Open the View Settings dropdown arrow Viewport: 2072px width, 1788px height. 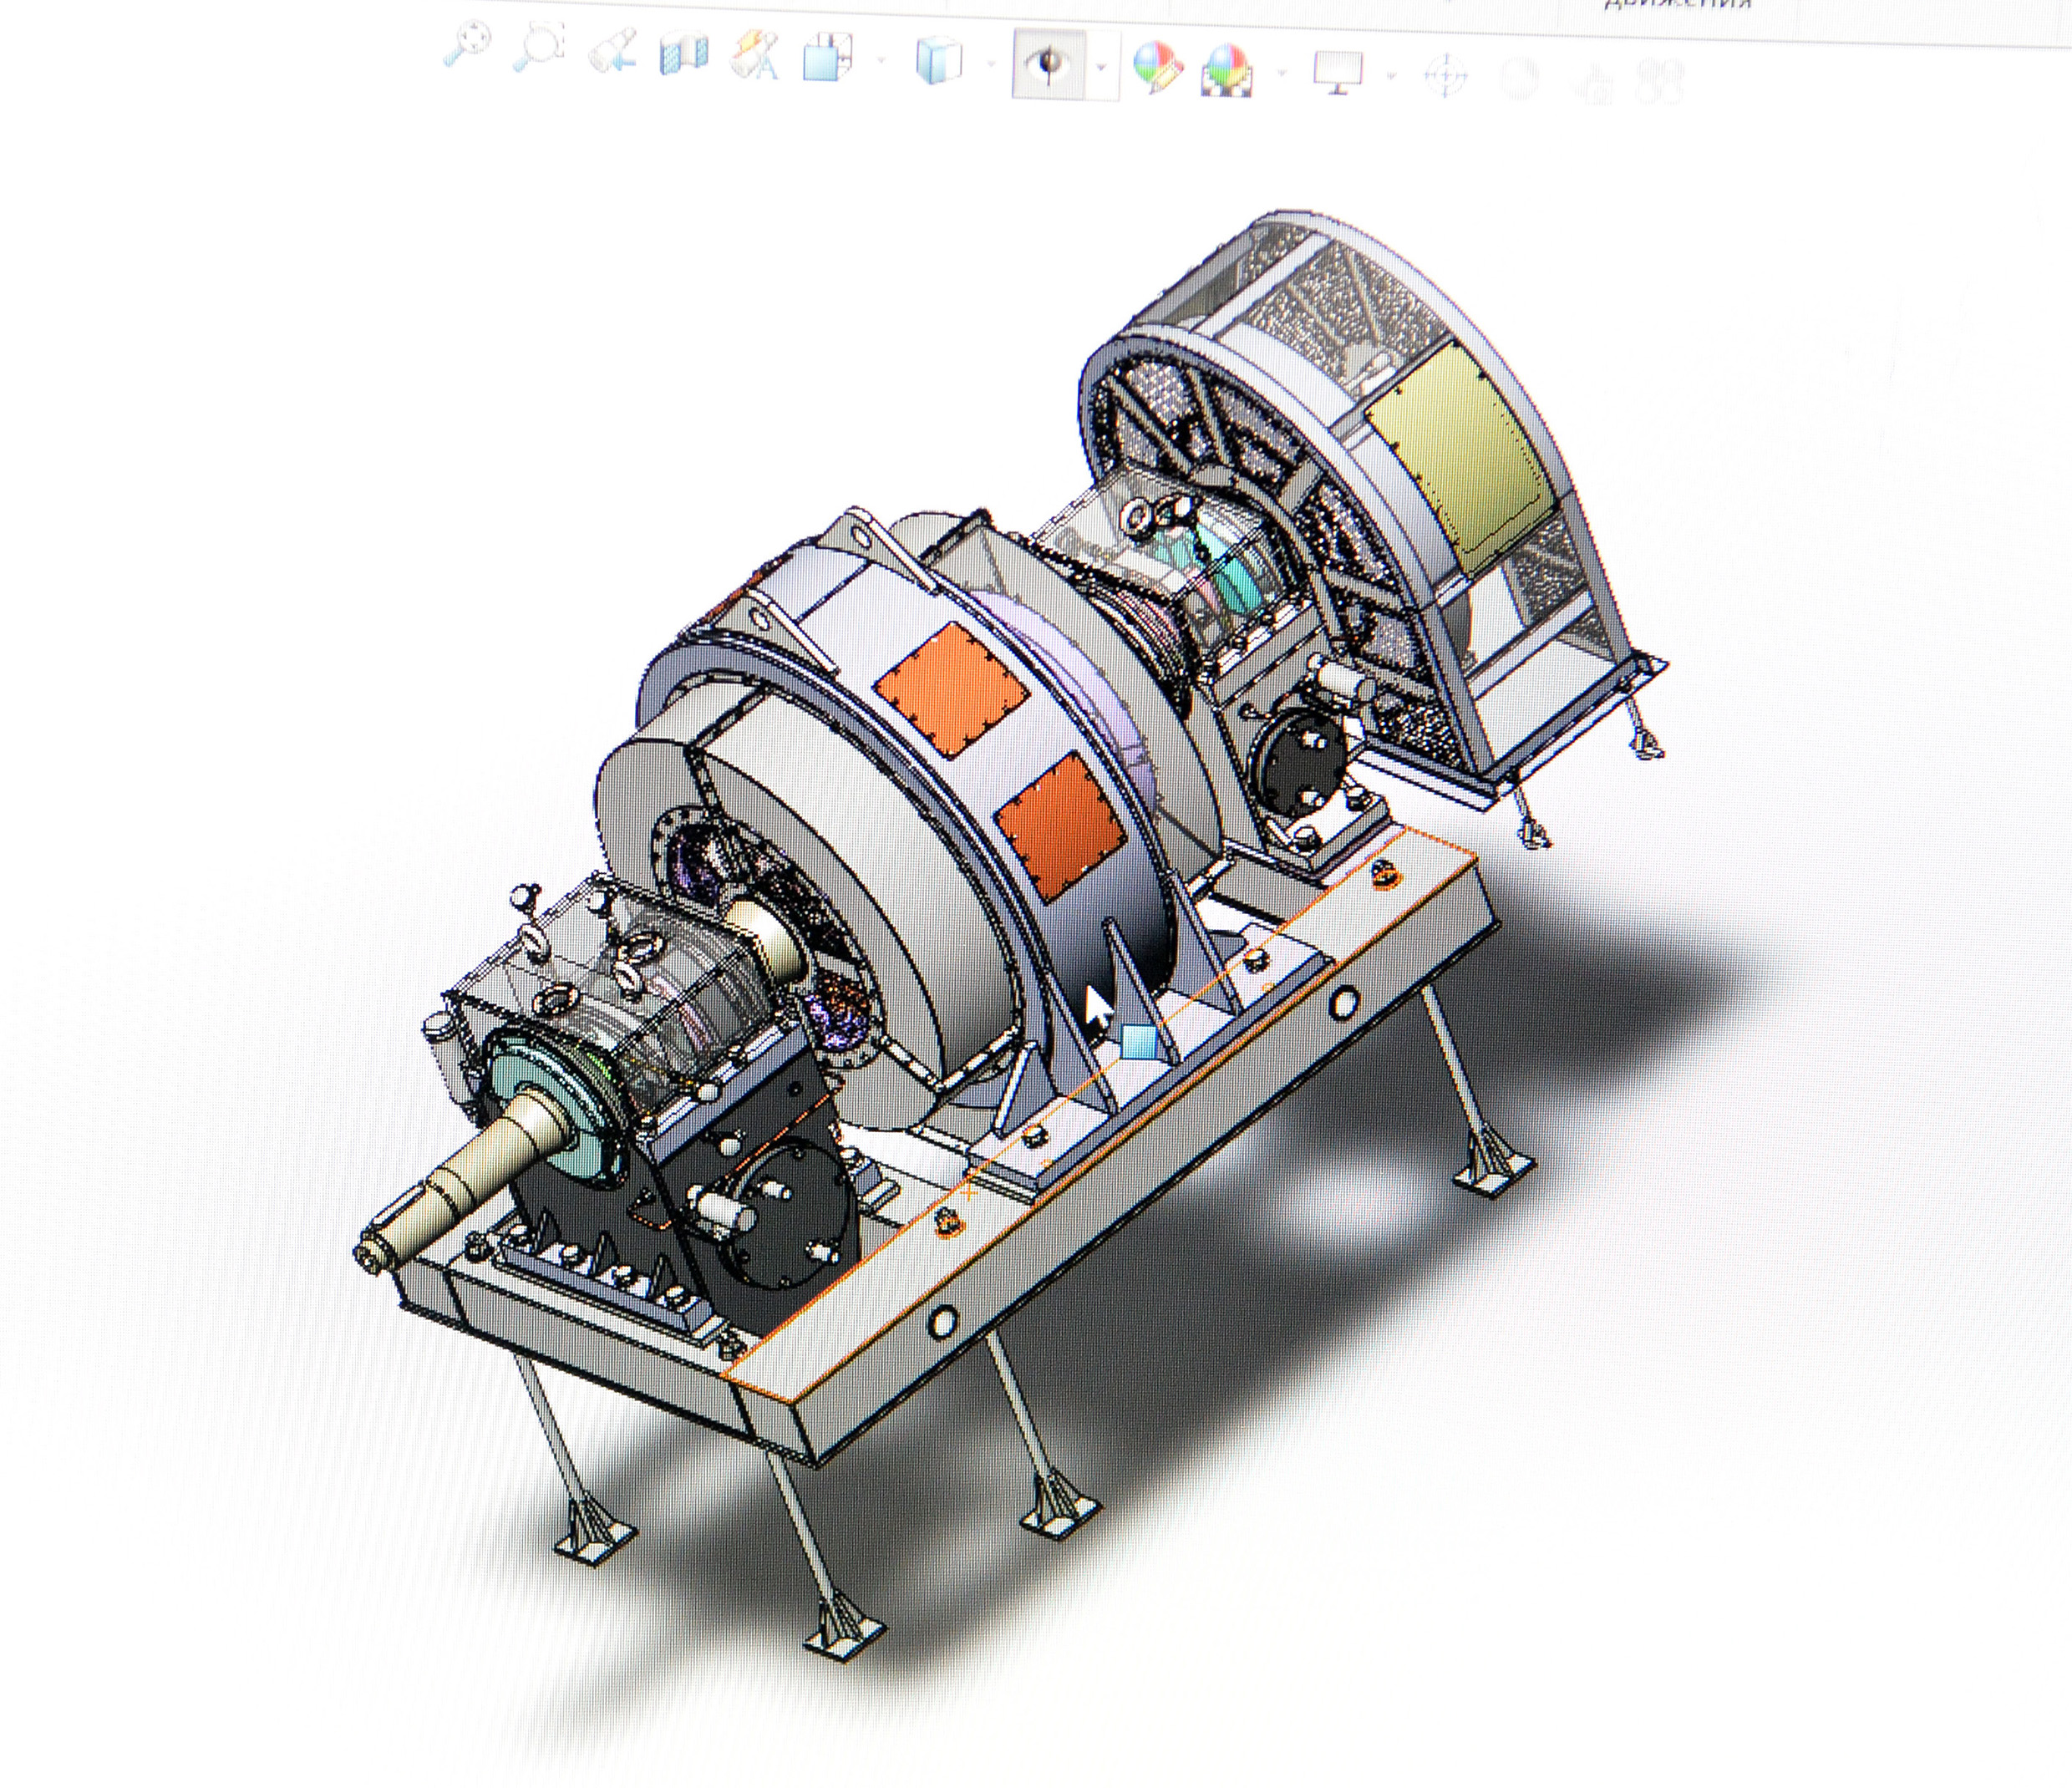pyautogui.click(x=1391, y=75)
